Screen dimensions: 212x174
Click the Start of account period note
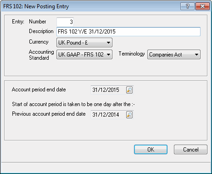pyautogui.click(x=73, y=104)
